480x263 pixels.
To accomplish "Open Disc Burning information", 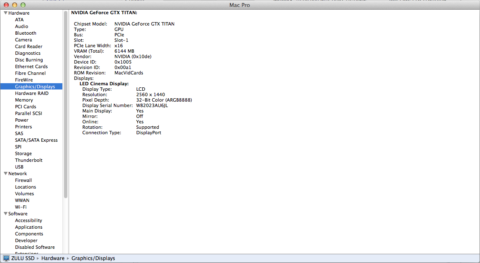I will pos(29,60).
